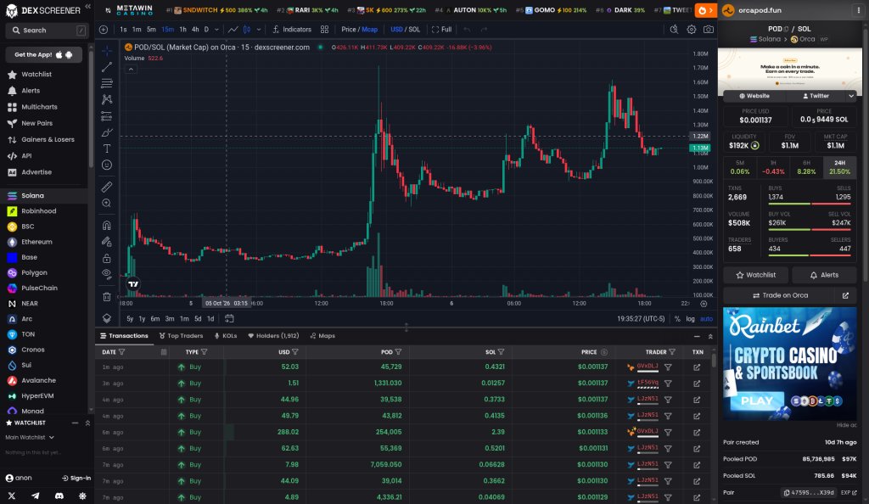This screenshot has height=504, width=869.
Task: Select the text annotation tool
Action: click(x=106, y=148)
